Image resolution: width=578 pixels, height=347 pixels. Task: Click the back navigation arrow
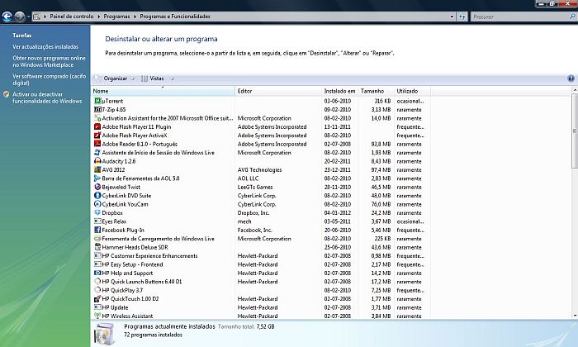(7, 16)
